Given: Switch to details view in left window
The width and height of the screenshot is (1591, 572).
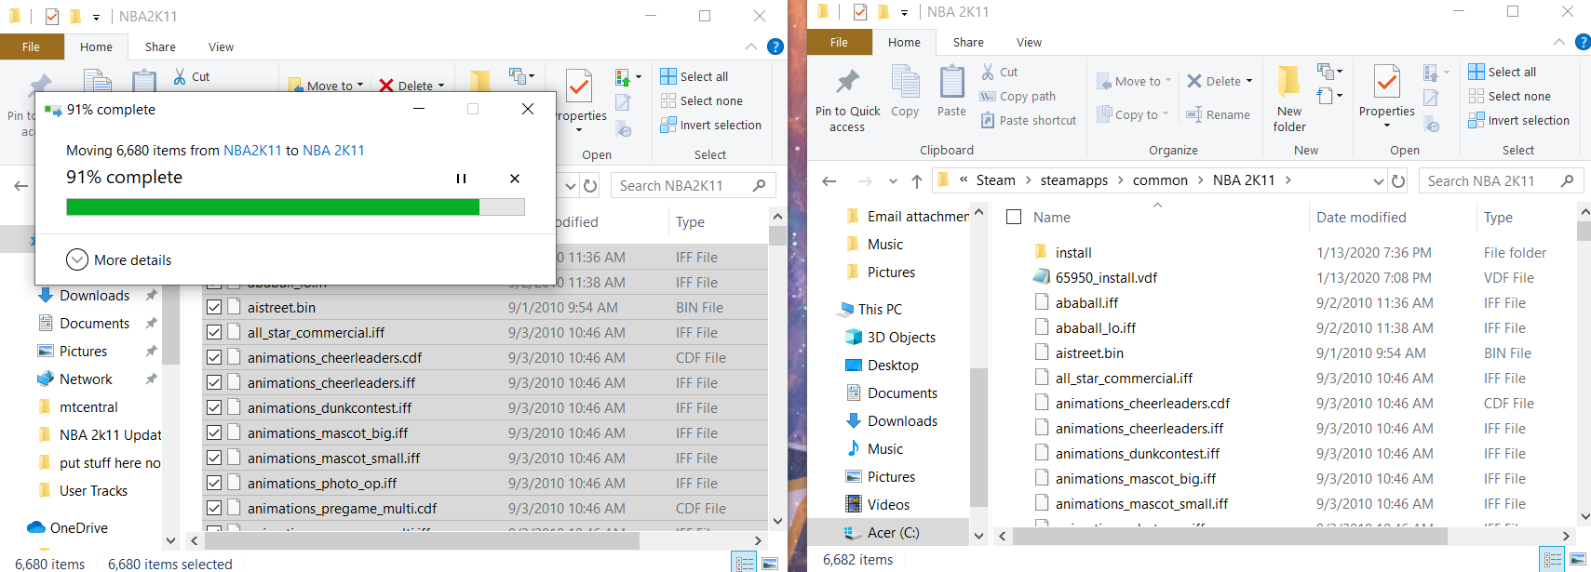Looking at the screenshot, I should (x=745, y=563).
